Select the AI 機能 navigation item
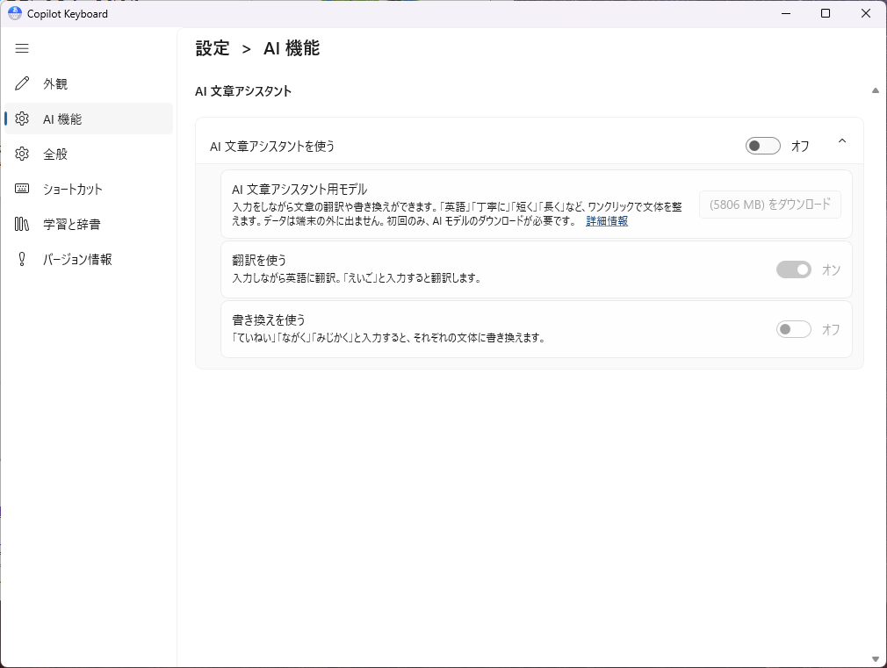Image resolution: width=887 pixels, height=668 pixels. [x=89, y=119]
